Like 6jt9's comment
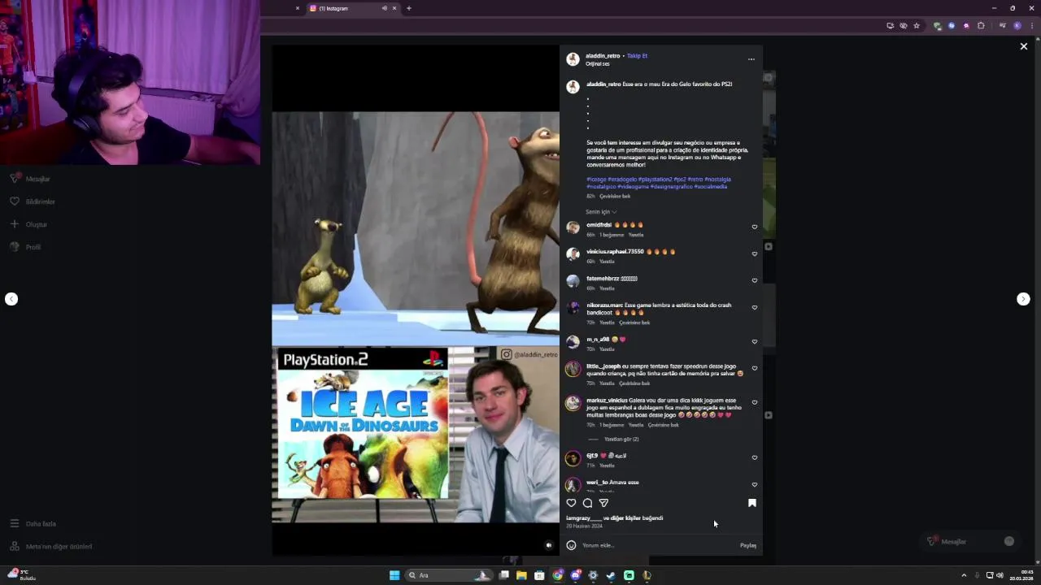The height and width of the screenshot is (585, 1041). (755, 457)
